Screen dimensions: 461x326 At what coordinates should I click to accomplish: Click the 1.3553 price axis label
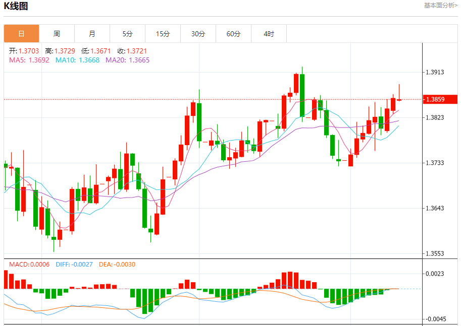coord(435,253)
